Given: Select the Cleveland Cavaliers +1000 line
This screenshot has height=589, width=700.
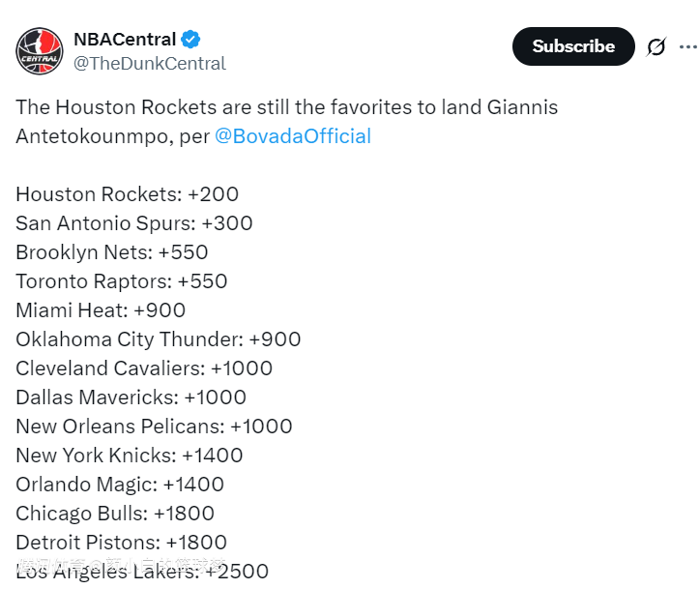Looking at the screenshot, I should click(x=144, y=368).
